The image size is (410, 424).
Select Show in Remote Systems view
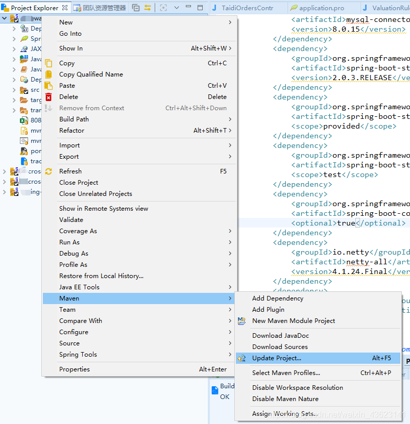139,209
